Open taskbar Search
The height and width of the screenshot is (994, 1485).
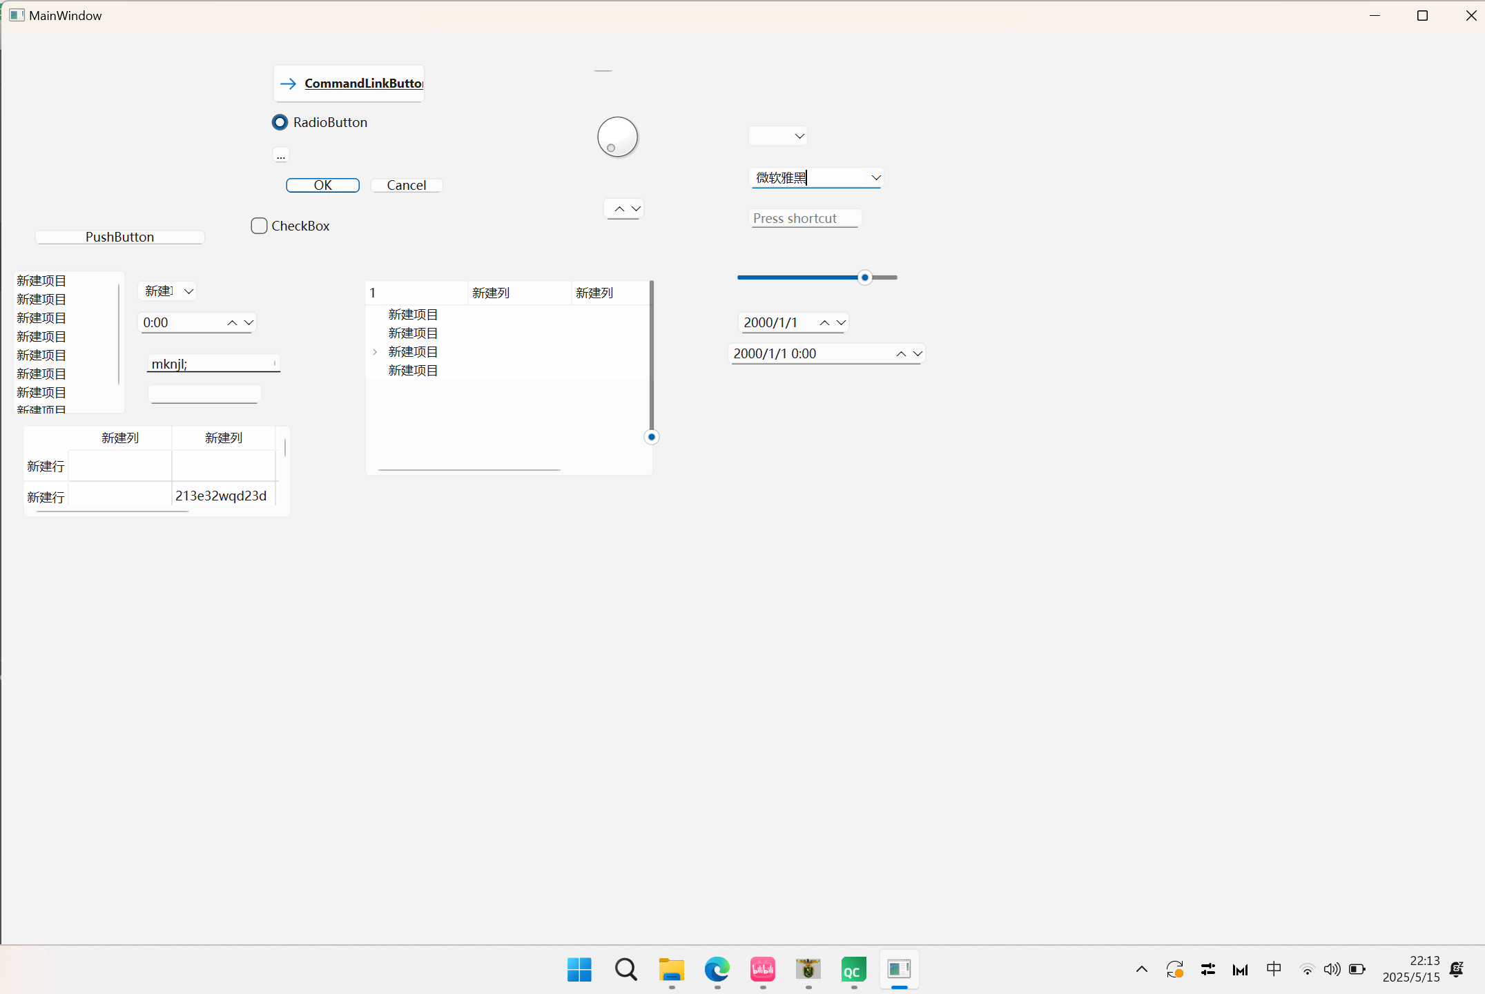click(x=625, y=969)
